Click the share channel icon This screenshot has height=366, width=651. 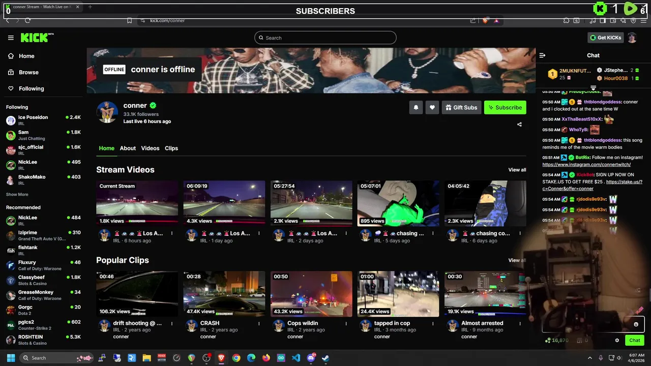click(x=519, y=124)
